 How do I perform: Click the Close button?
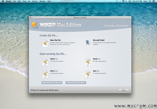click(124, 90)
